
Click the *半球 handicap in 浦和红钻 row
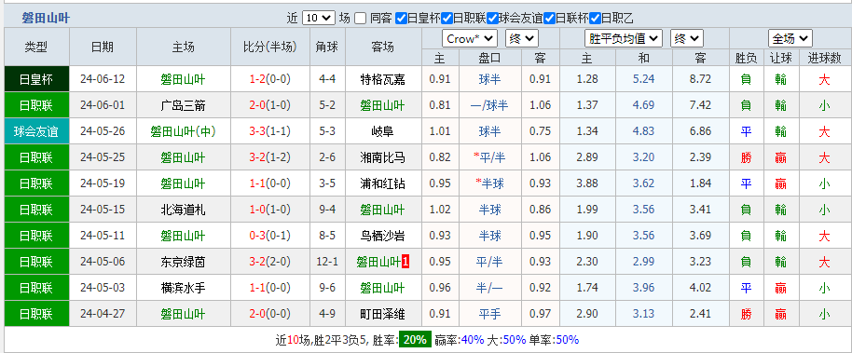(489, 184)
